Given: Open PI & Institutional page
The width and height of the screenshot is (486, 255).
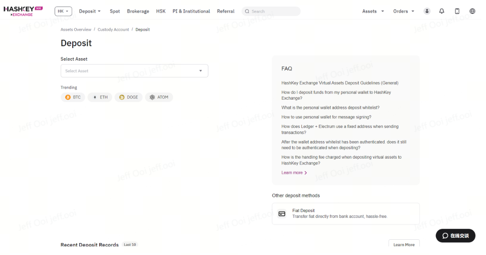Looking at the screenshot, I should 191,11.
